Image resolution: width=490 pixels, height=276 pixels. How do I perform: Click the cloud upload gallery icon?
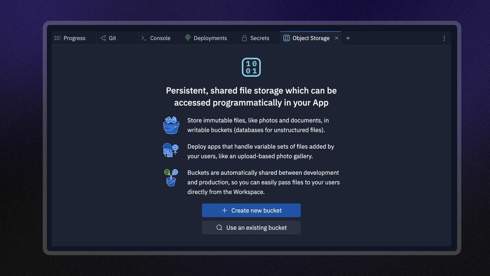[171, 150]
